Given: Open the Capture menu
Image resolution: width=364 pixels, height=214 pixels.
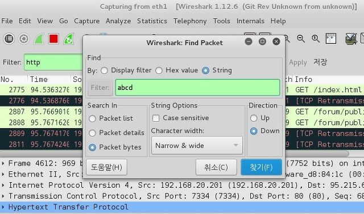Looking at the screenshot, I should 87,21.
